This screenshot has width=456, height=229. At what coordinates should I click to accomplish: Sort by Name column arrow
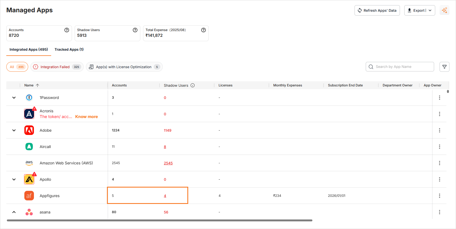point(37,85)
